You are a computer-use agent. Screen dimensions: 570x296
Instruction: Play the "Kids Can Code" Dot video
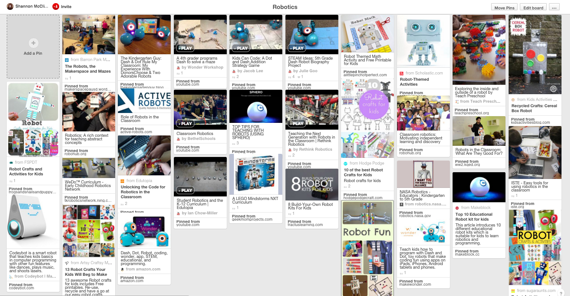pyautogui.click(x=241, y=48)
